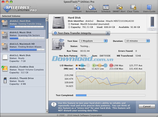The width and height of the screenshot is (158, 117).
Task: Click the Errors Found value 0
Action: point(136,51)
